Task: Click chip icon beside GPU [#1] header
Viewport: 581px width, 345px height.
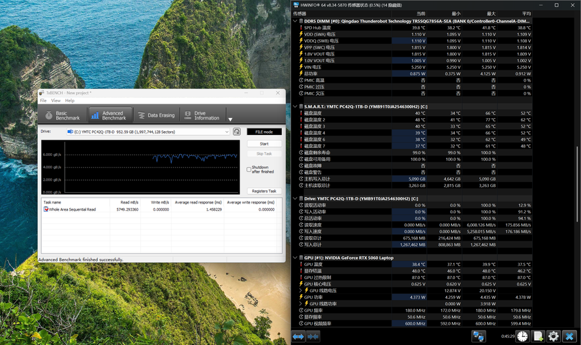Action: [x=301, y=258]
